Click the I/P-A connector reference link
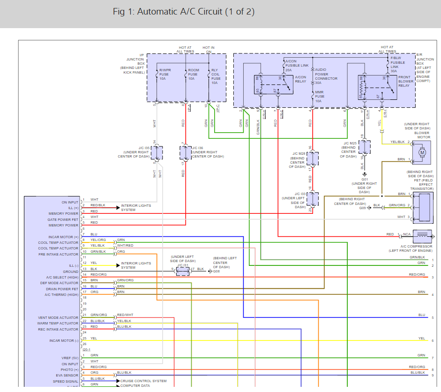441x392 pixels. [x=189, y=108]
